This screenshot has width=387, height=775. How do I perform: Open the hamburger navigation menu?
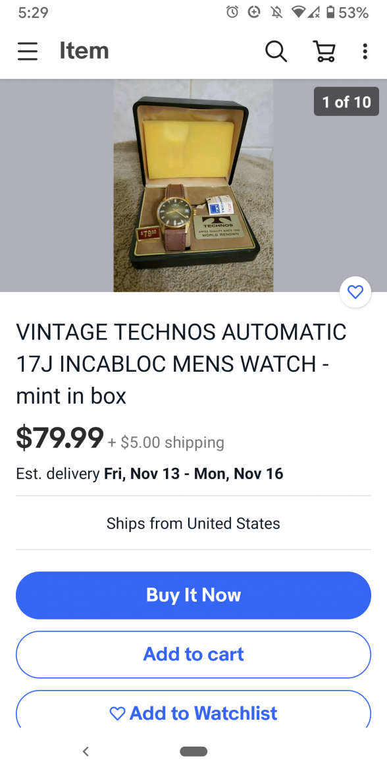28,51
